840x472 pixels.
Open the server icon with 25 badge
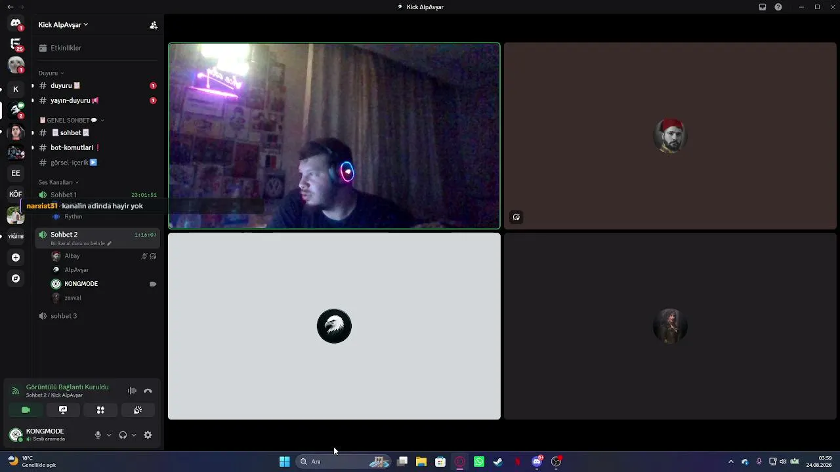pos(16,44)
